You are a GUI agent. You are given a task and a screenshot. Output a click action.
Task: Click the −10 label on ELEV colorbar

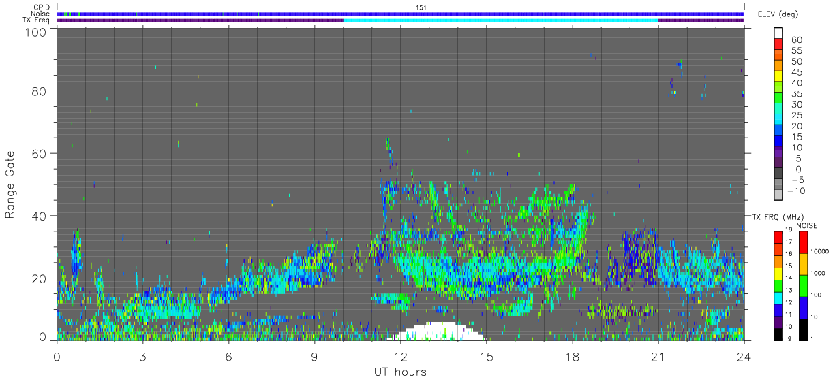(795, 191)
